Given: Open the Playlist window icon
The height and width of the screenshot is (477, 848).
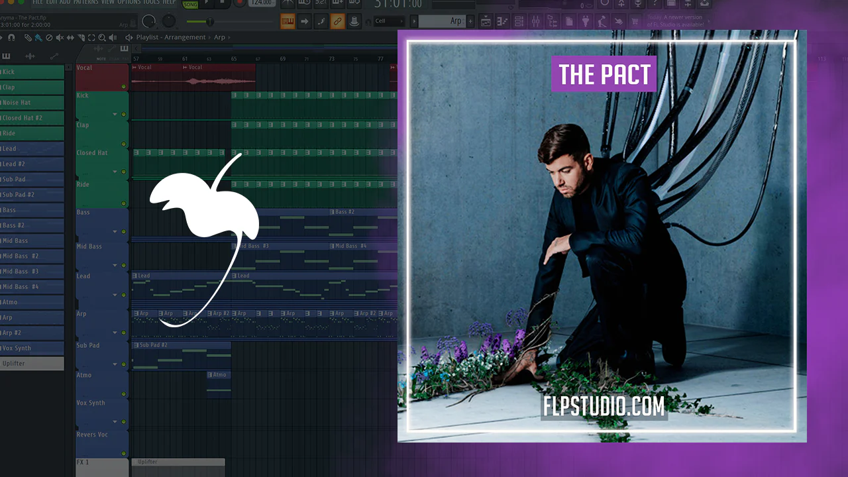Looking at the screenshot, I should pos(486,21).
